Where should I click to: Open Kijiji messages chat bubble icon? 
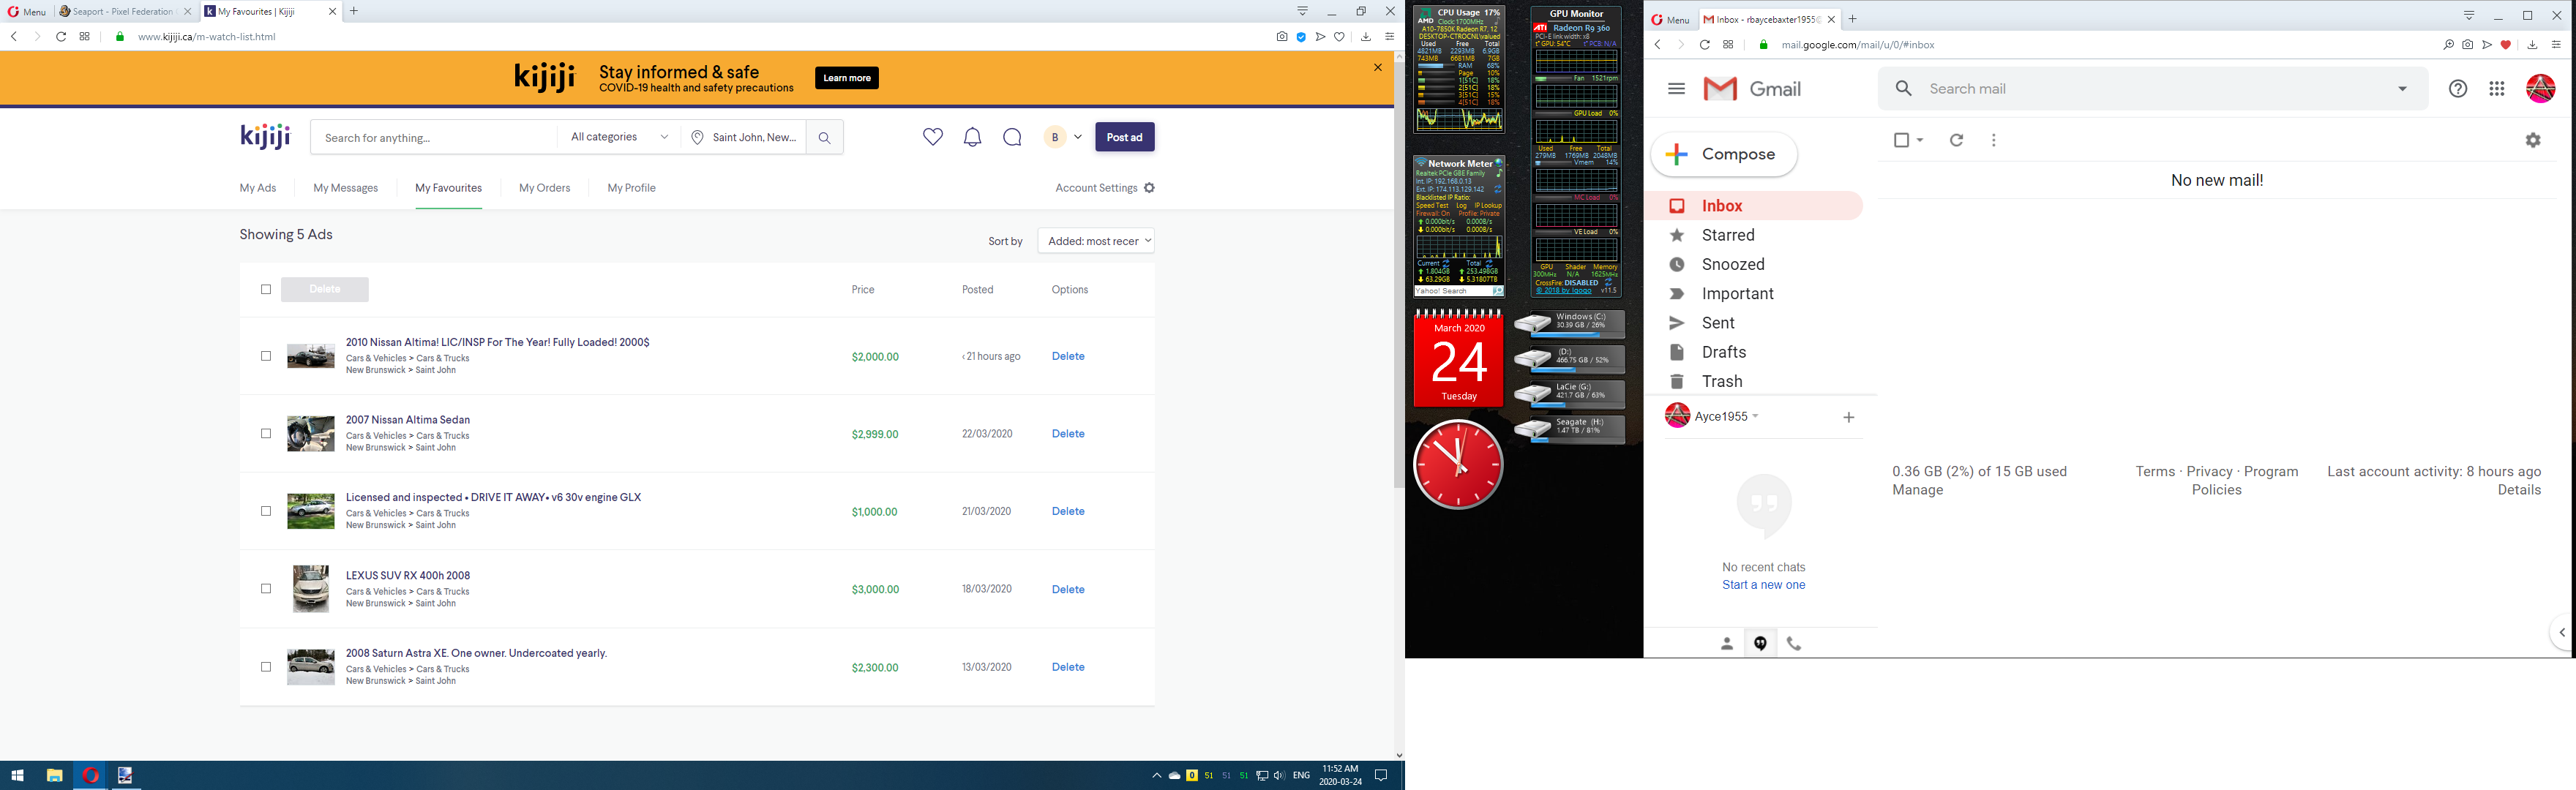click(1012, 137)
